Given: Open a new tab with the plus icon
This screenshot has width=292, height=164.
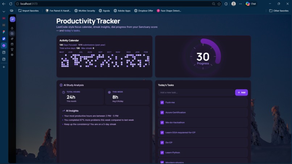Looking at the screenshot, I should tap(4, 67).
